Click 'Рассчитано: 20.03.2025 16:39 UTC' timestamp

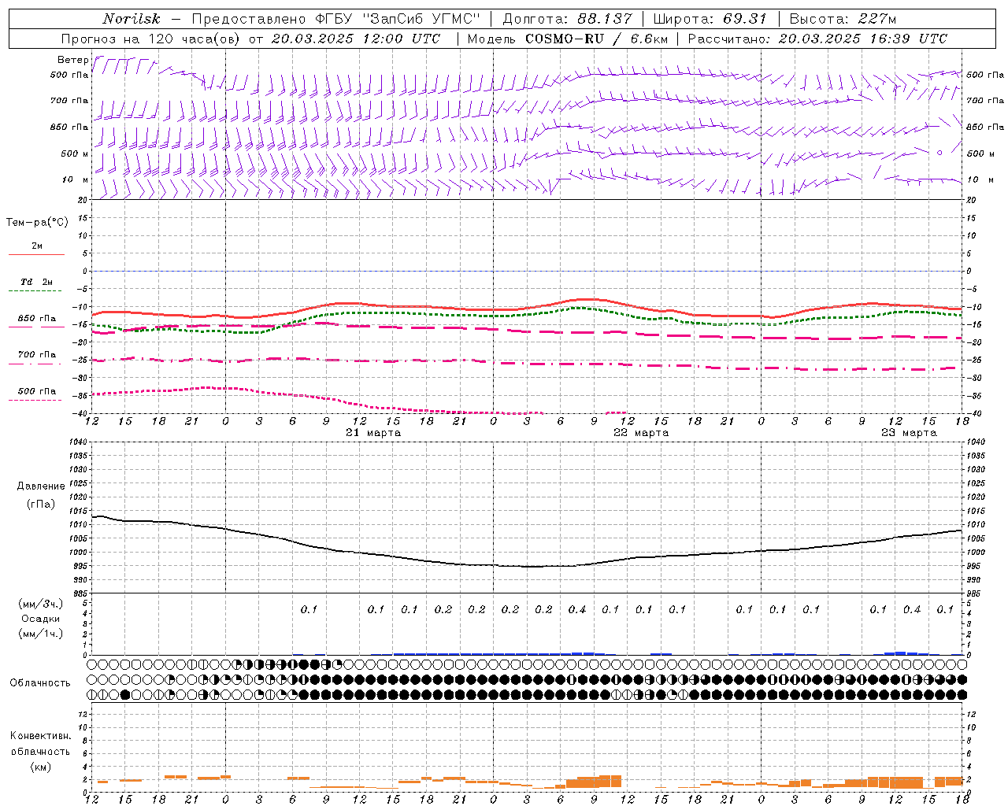[x=817, y=39]
